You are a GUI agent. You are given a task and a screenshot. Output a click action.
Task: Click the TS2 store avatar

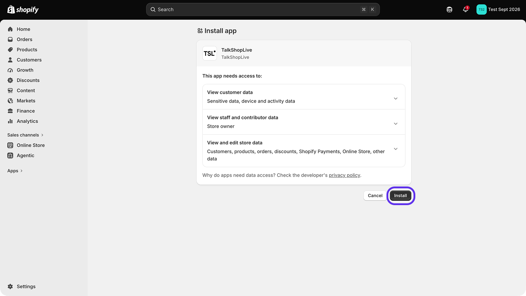[481, 9]
